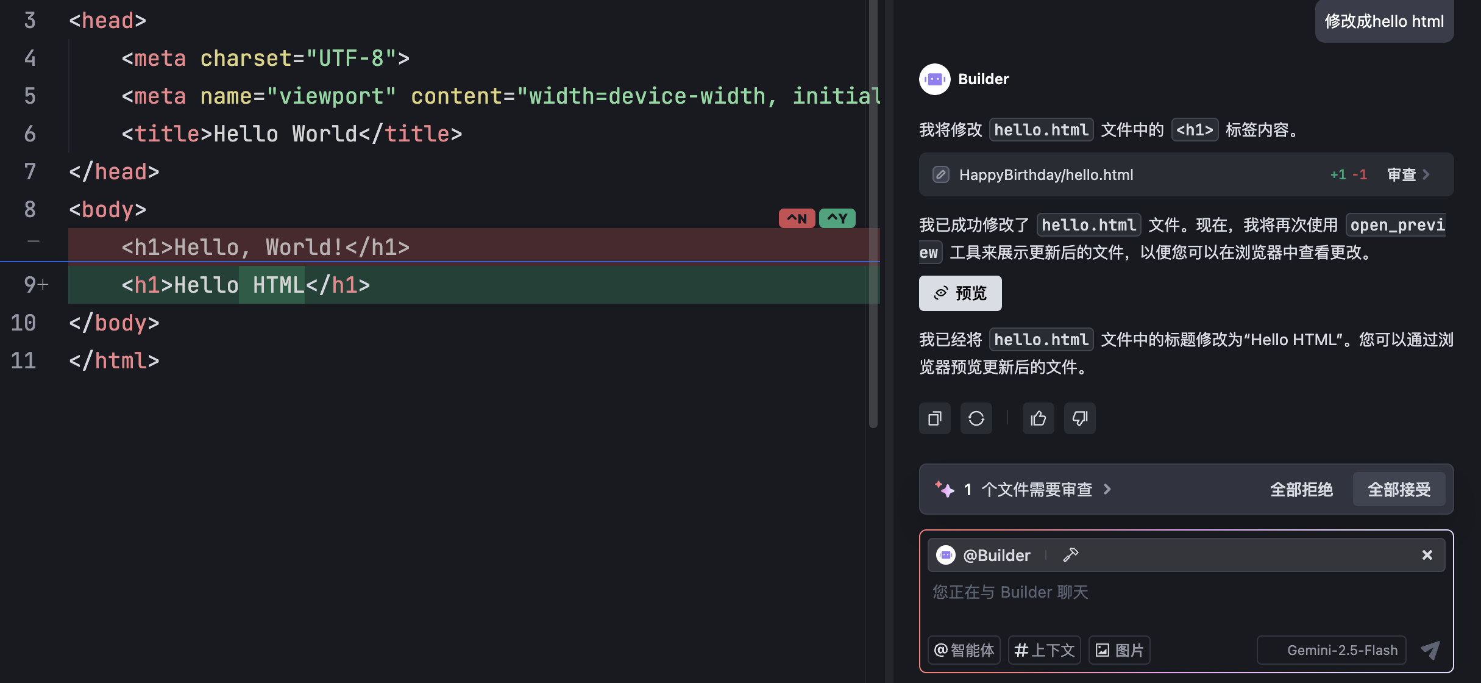Screen dimensions: 1481x683
Task: Click the edit icon next to HappyBirthday/hello.html
Action: pyautogui.click(x=941, y=174)
